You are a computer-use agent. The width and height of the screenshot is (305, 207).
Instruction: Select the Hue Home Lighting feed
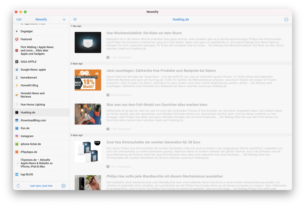click(x=33, y=105)
